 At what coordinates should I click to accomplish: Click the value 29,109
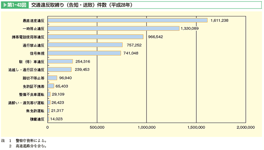[x=58, y=94]
